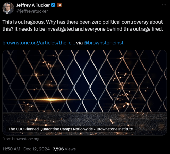170x154 pixels.
Task: Click the Brownstone Institute text in card caption
Action: pos(115,129)
